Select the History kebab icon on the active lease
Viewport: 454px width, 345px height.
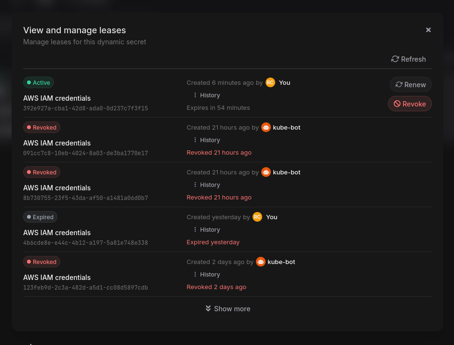[194, 95]
